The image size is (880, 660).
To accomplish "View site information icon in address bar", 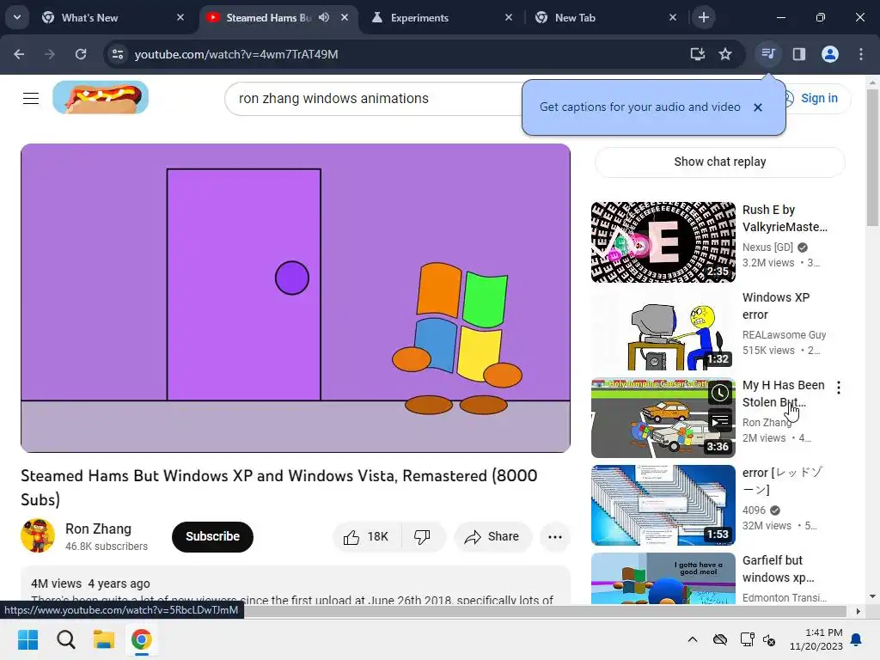I will pos(118,54).
